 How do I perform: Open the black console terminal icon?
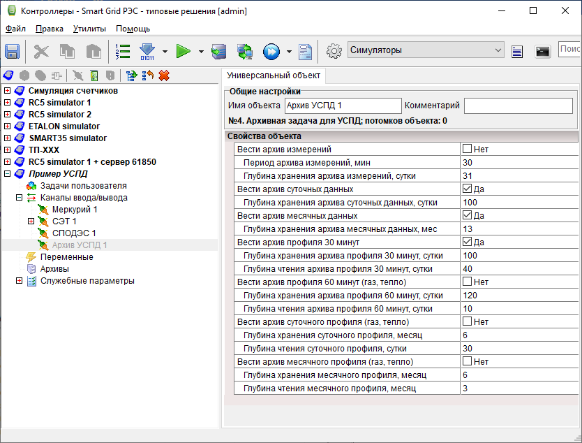click(542, 51)
